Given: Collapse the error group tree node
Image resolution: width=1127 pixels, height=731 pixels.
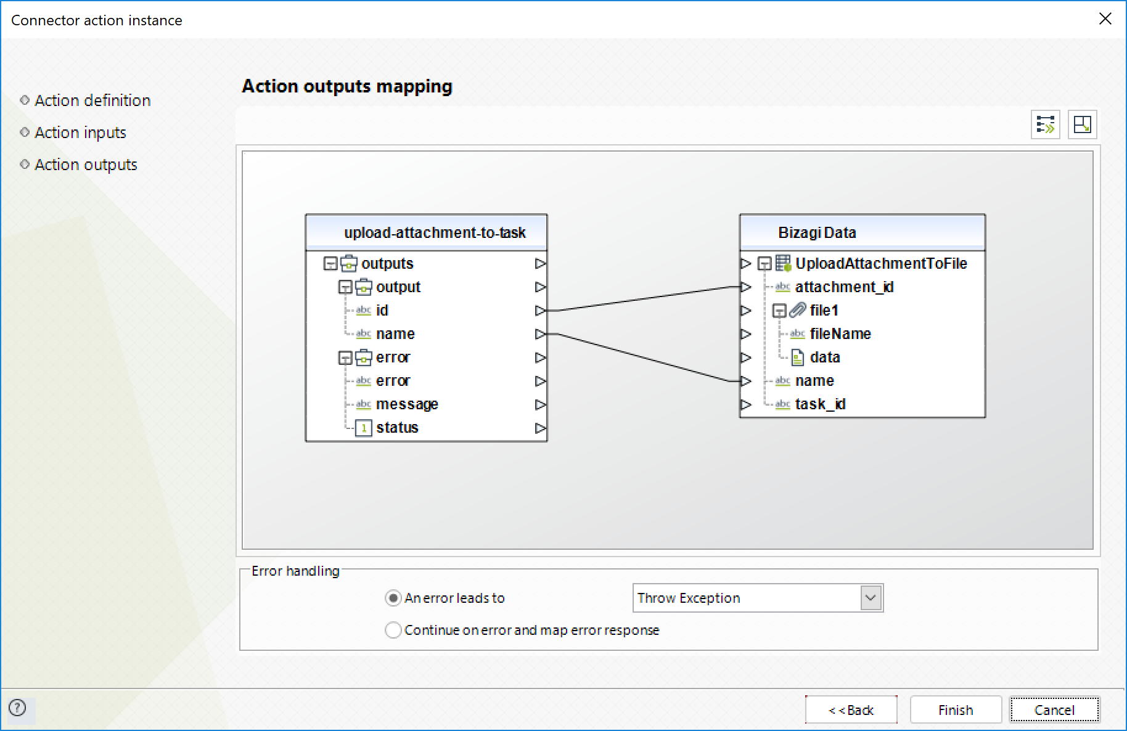Looking at the screenshot, I should 345,357.
